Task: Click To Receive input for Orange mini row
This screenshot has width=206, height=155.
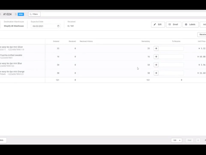Action: tap(171, 73)
